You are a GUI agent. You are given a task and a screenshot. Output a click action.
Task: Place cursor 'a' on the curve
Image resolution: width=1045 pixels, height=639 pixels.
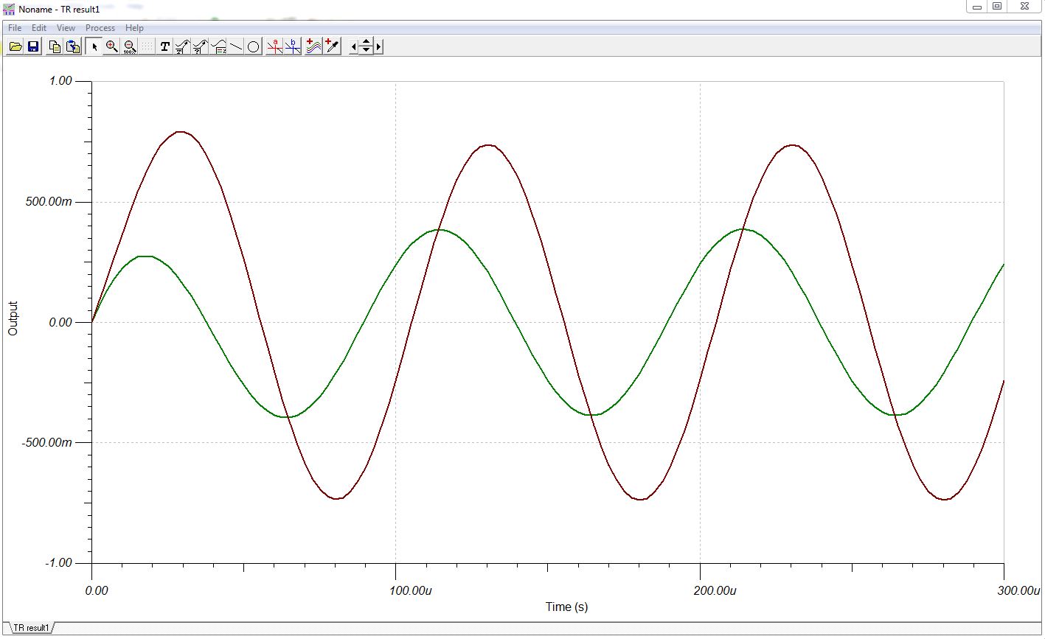coord(275,46)
